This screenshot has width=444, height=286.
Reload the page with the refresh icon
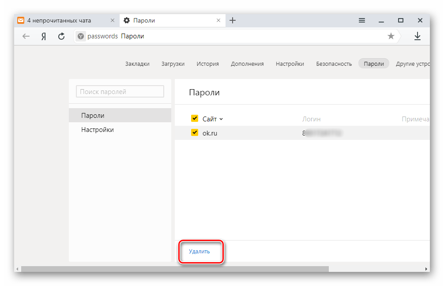coord(61,36)
